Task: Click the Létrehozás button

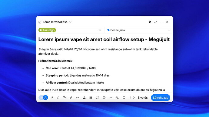Action: (x=161, y=98)
